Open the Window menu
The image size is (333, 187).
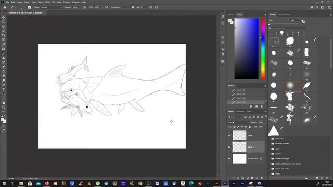pos(75,2)
